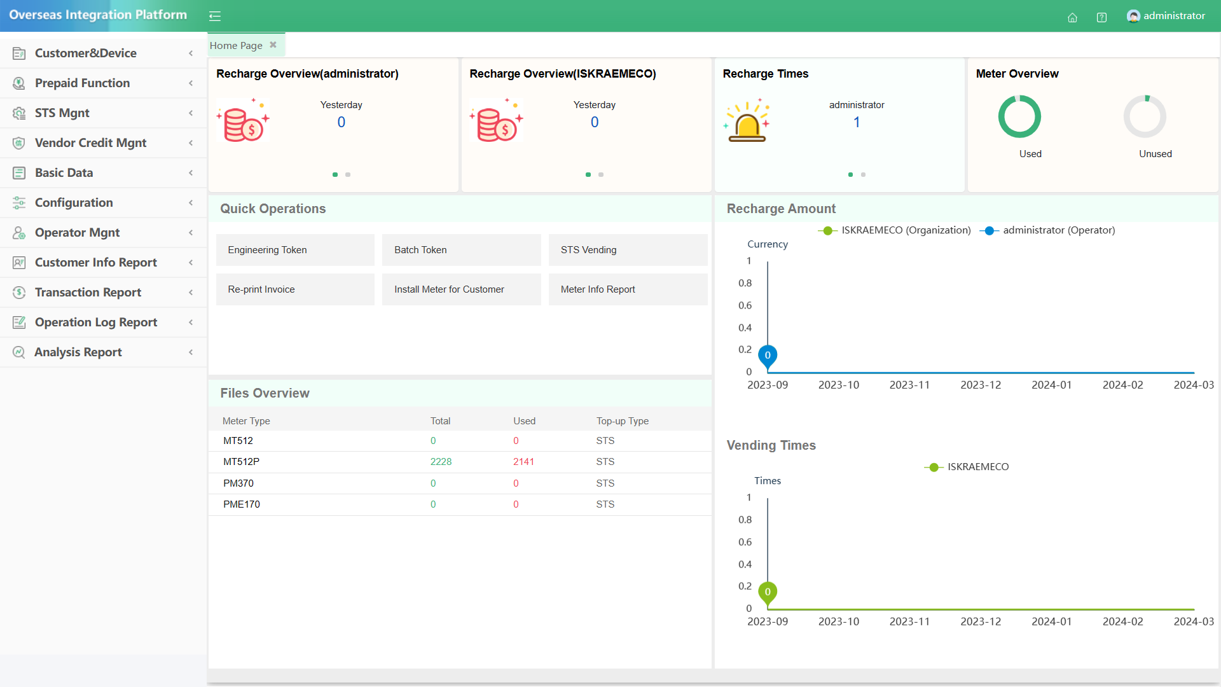Expand the Analysis Report menu arrow
The width and height of the screenshot is (1221, 687).
191,352
